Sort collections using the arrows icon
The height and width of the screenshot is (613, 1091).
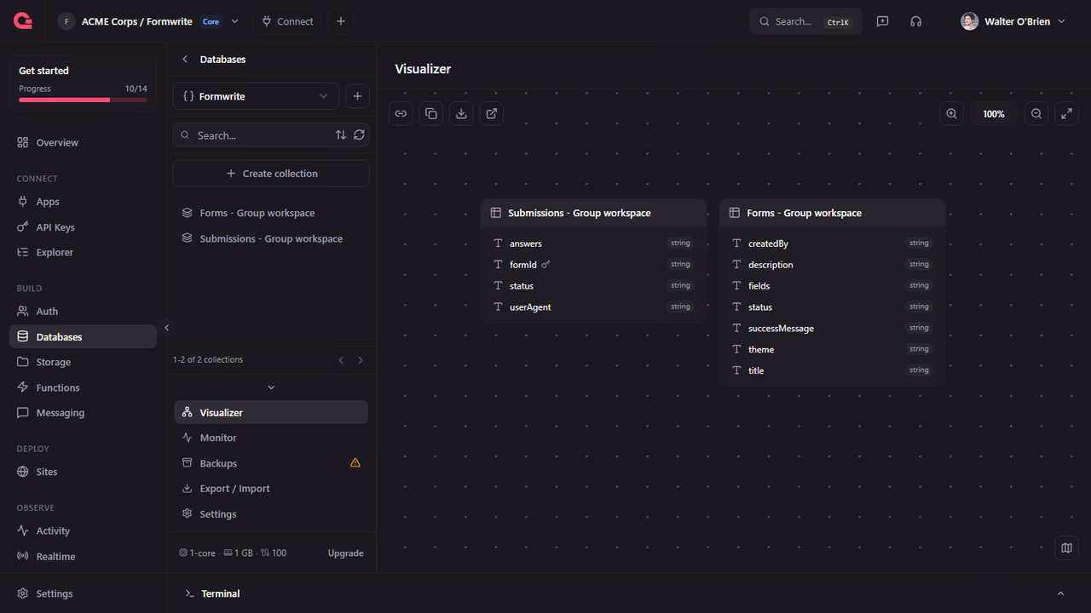(x=341, y=135)
